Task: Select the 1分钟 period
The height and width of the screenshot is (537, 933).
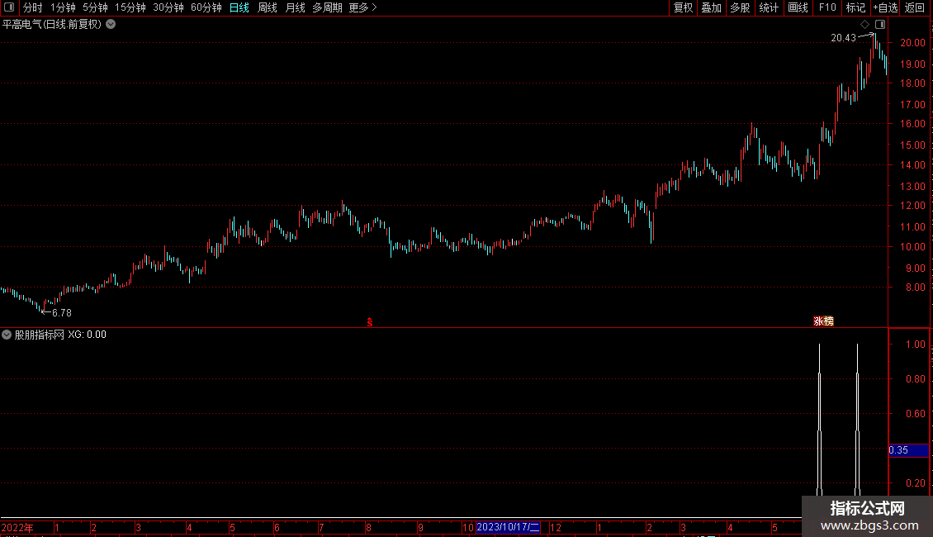Action: tap(63, 7)
